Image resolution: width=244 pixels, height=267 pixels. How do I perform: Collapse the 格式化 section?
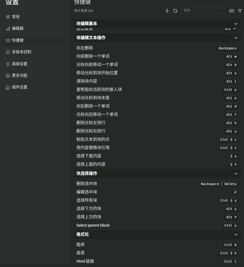point(236,234)
